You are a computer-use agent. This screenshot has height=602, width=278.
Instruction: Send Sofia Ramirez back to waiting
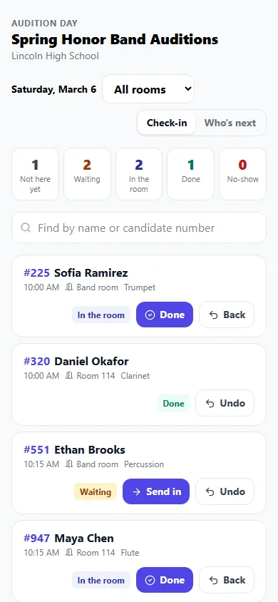point(227,315)
